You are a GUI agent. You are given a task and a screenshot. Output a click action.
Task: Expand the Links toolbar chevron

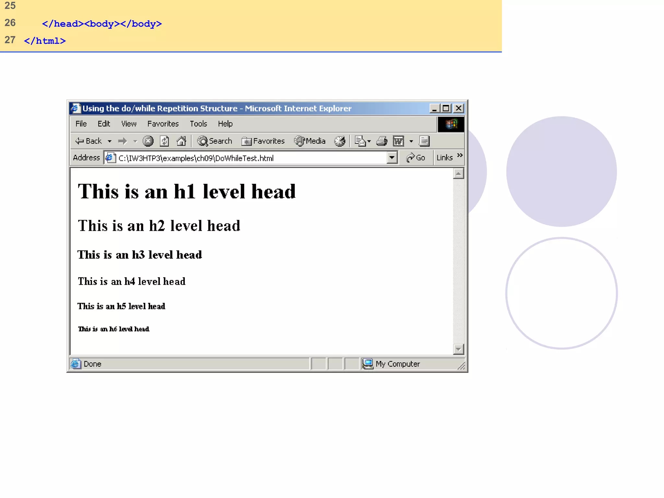click(460, 155)
